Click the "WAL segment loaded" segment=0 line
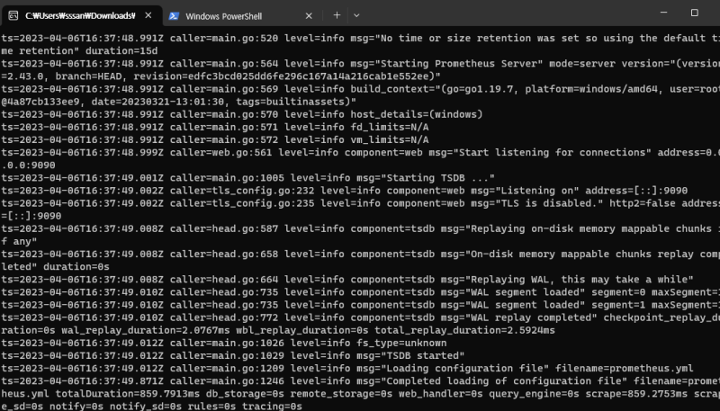The width and height of the screenshot is (720, 411). coord(360,292)
